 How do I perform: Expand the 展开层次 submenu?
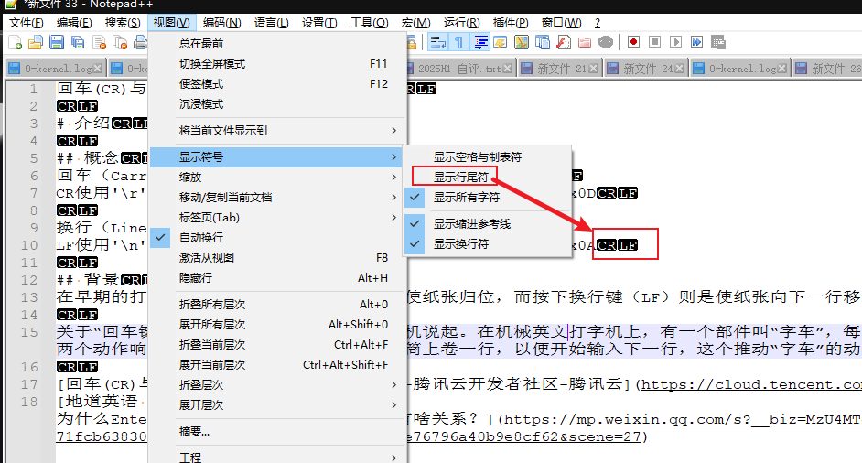[x=277, y=405]
